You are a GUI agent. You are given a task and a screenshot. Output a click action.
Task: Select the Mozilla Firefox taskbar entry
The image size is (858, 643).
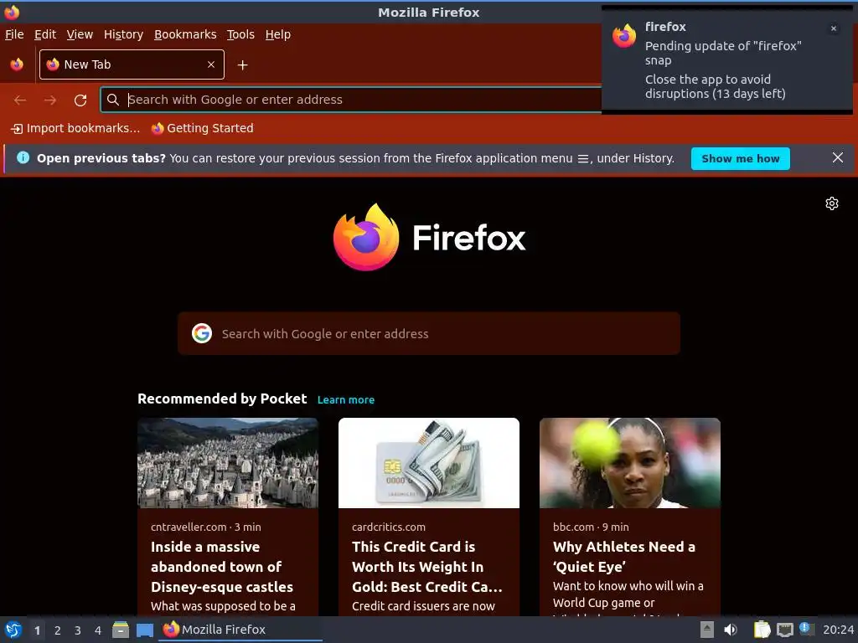240,630
